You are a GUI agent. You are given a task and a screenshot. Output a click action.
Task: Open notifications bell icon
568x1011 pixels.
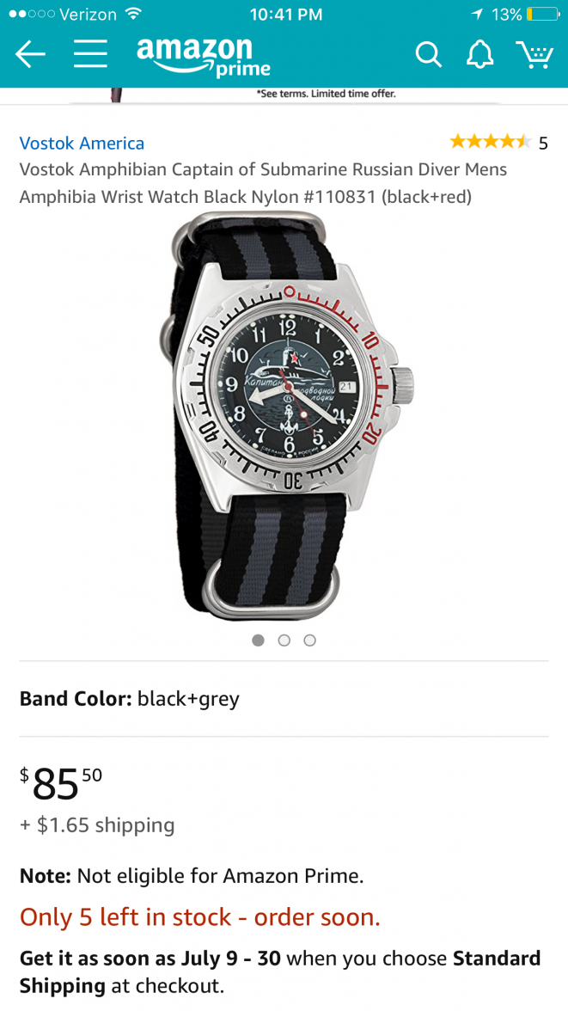click(x=479, y=55)
